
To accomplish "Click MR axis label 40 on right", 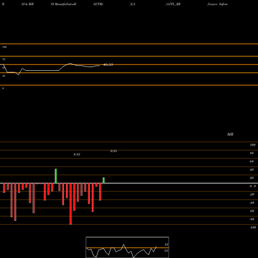I will point(252,170).
